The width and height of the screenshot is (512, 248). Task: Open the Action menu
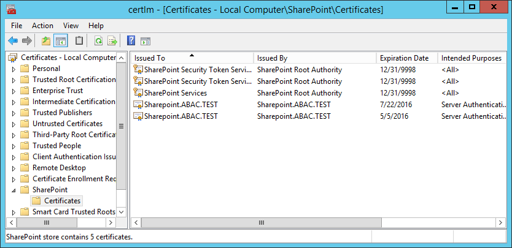pos(42,26)
